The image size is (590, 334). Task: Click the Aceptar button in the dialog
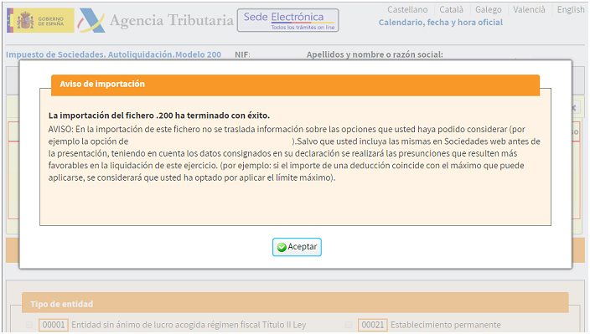click(x=297, y=247)
